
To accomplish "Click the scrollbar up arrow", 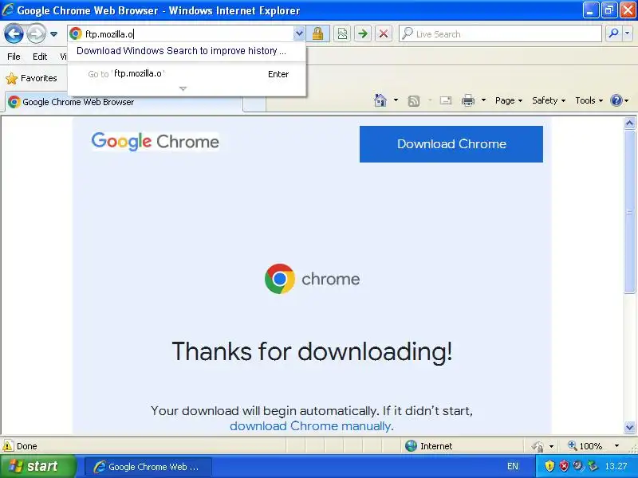I will click(x=629, y=123).
